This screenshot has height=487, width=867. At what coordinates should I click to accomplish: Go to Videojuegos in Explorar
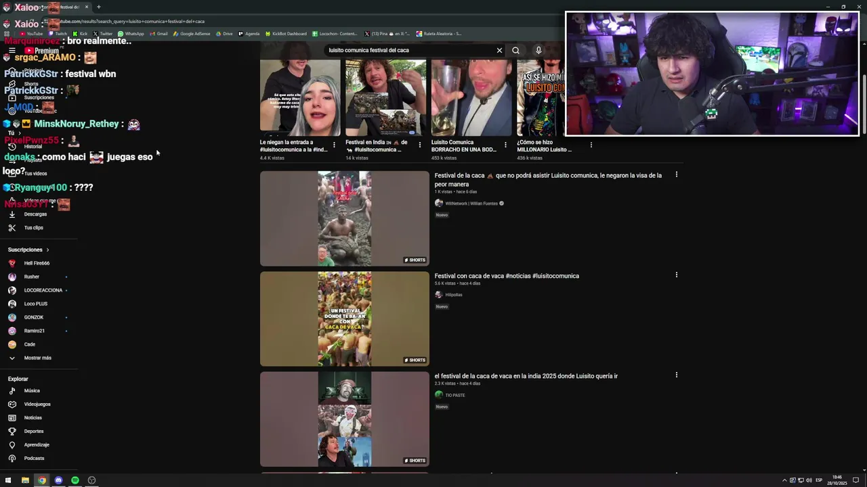click(37, 404)
